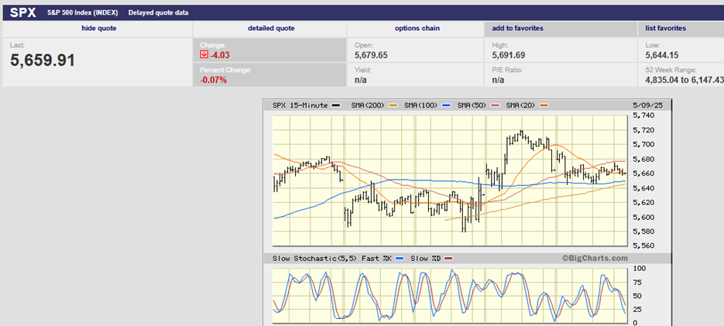Click the red down-arrow change icon

click(204, 56)
